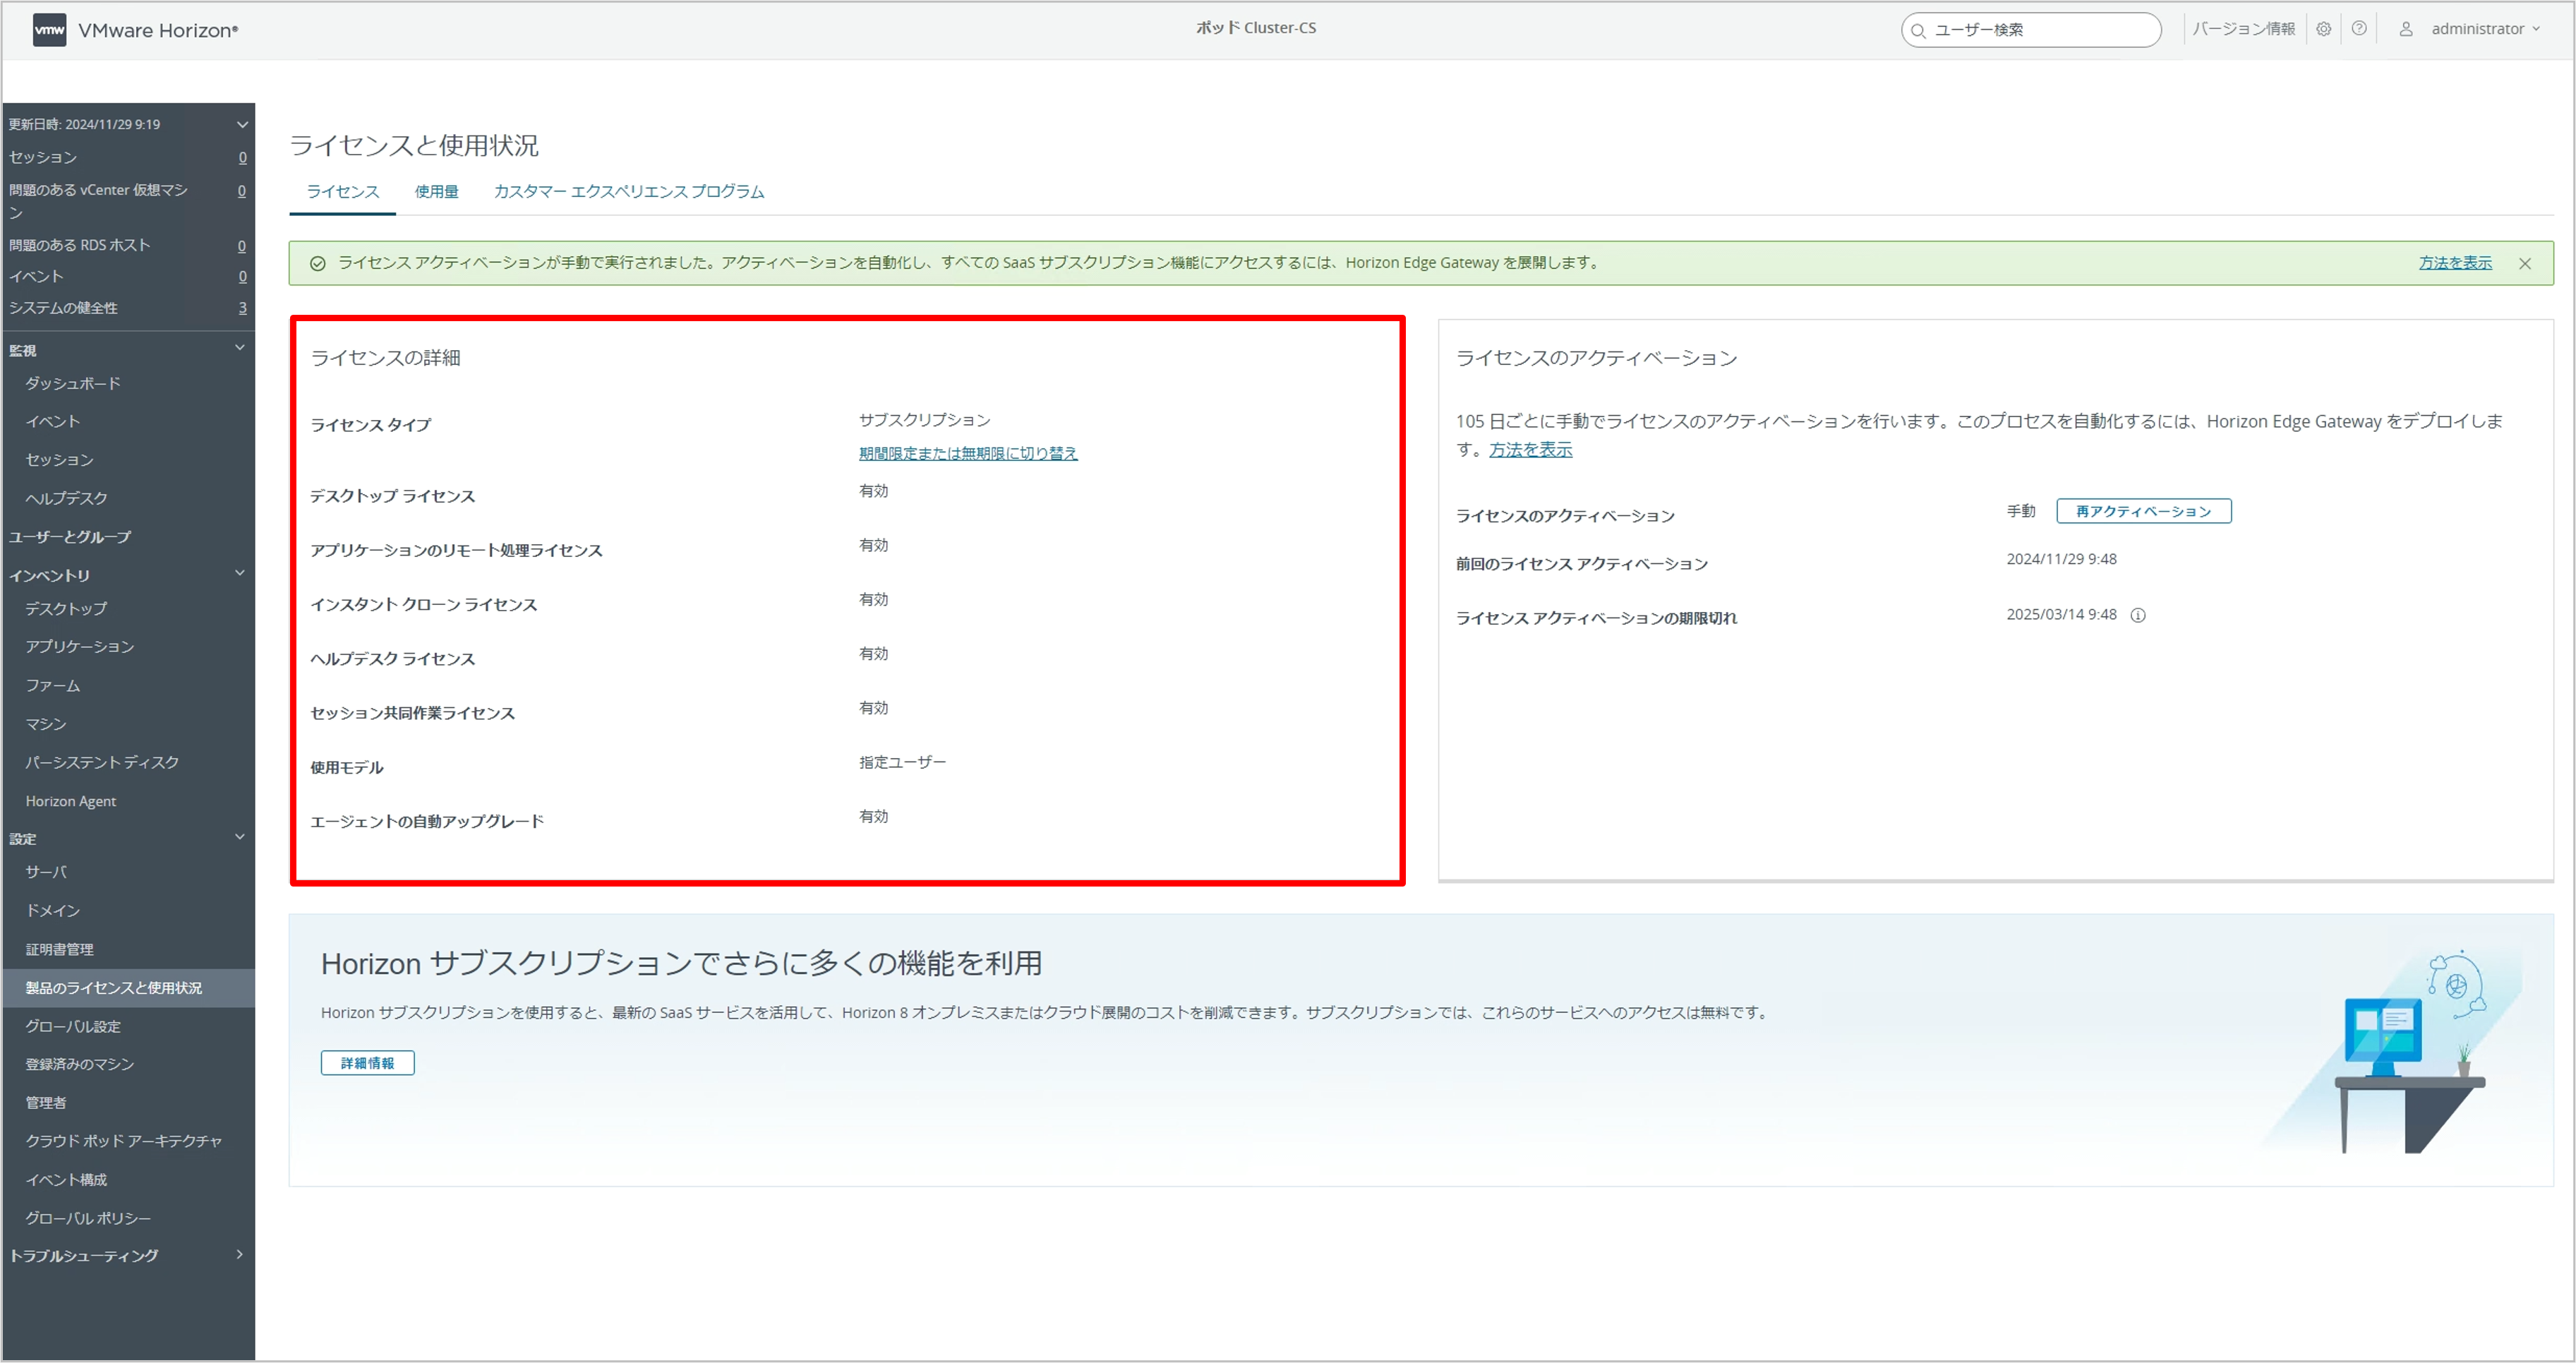Viewport: 2576px width, 1363px height.
Task: Click the vmw logo icon
Action: pyautogui.click(x=49, y=30)
